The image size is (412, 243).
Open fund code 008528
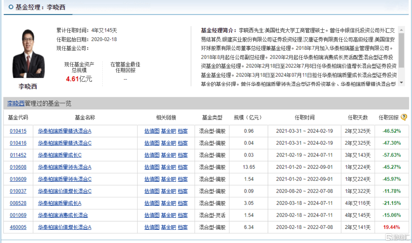(x=18, y=203)
